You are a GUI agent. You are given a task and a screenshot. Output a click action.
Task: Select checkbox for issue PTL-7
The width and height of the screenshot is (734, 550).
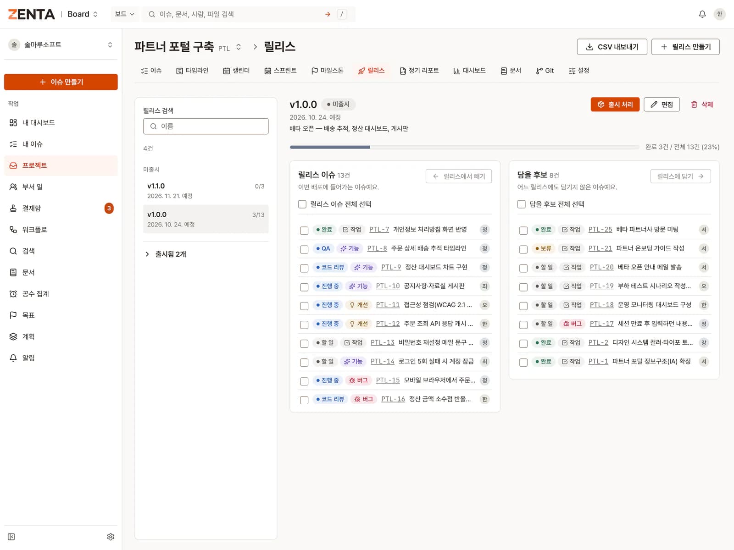click(x=304, y=231)
